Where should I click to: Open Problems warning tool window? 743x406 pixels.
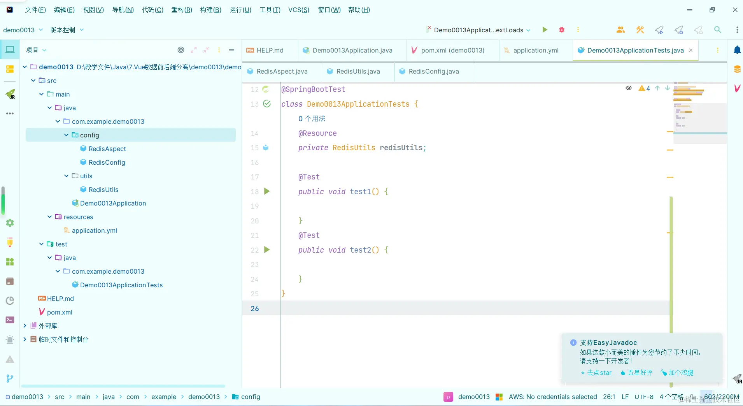pyautogui.click(x=10, y=359)
